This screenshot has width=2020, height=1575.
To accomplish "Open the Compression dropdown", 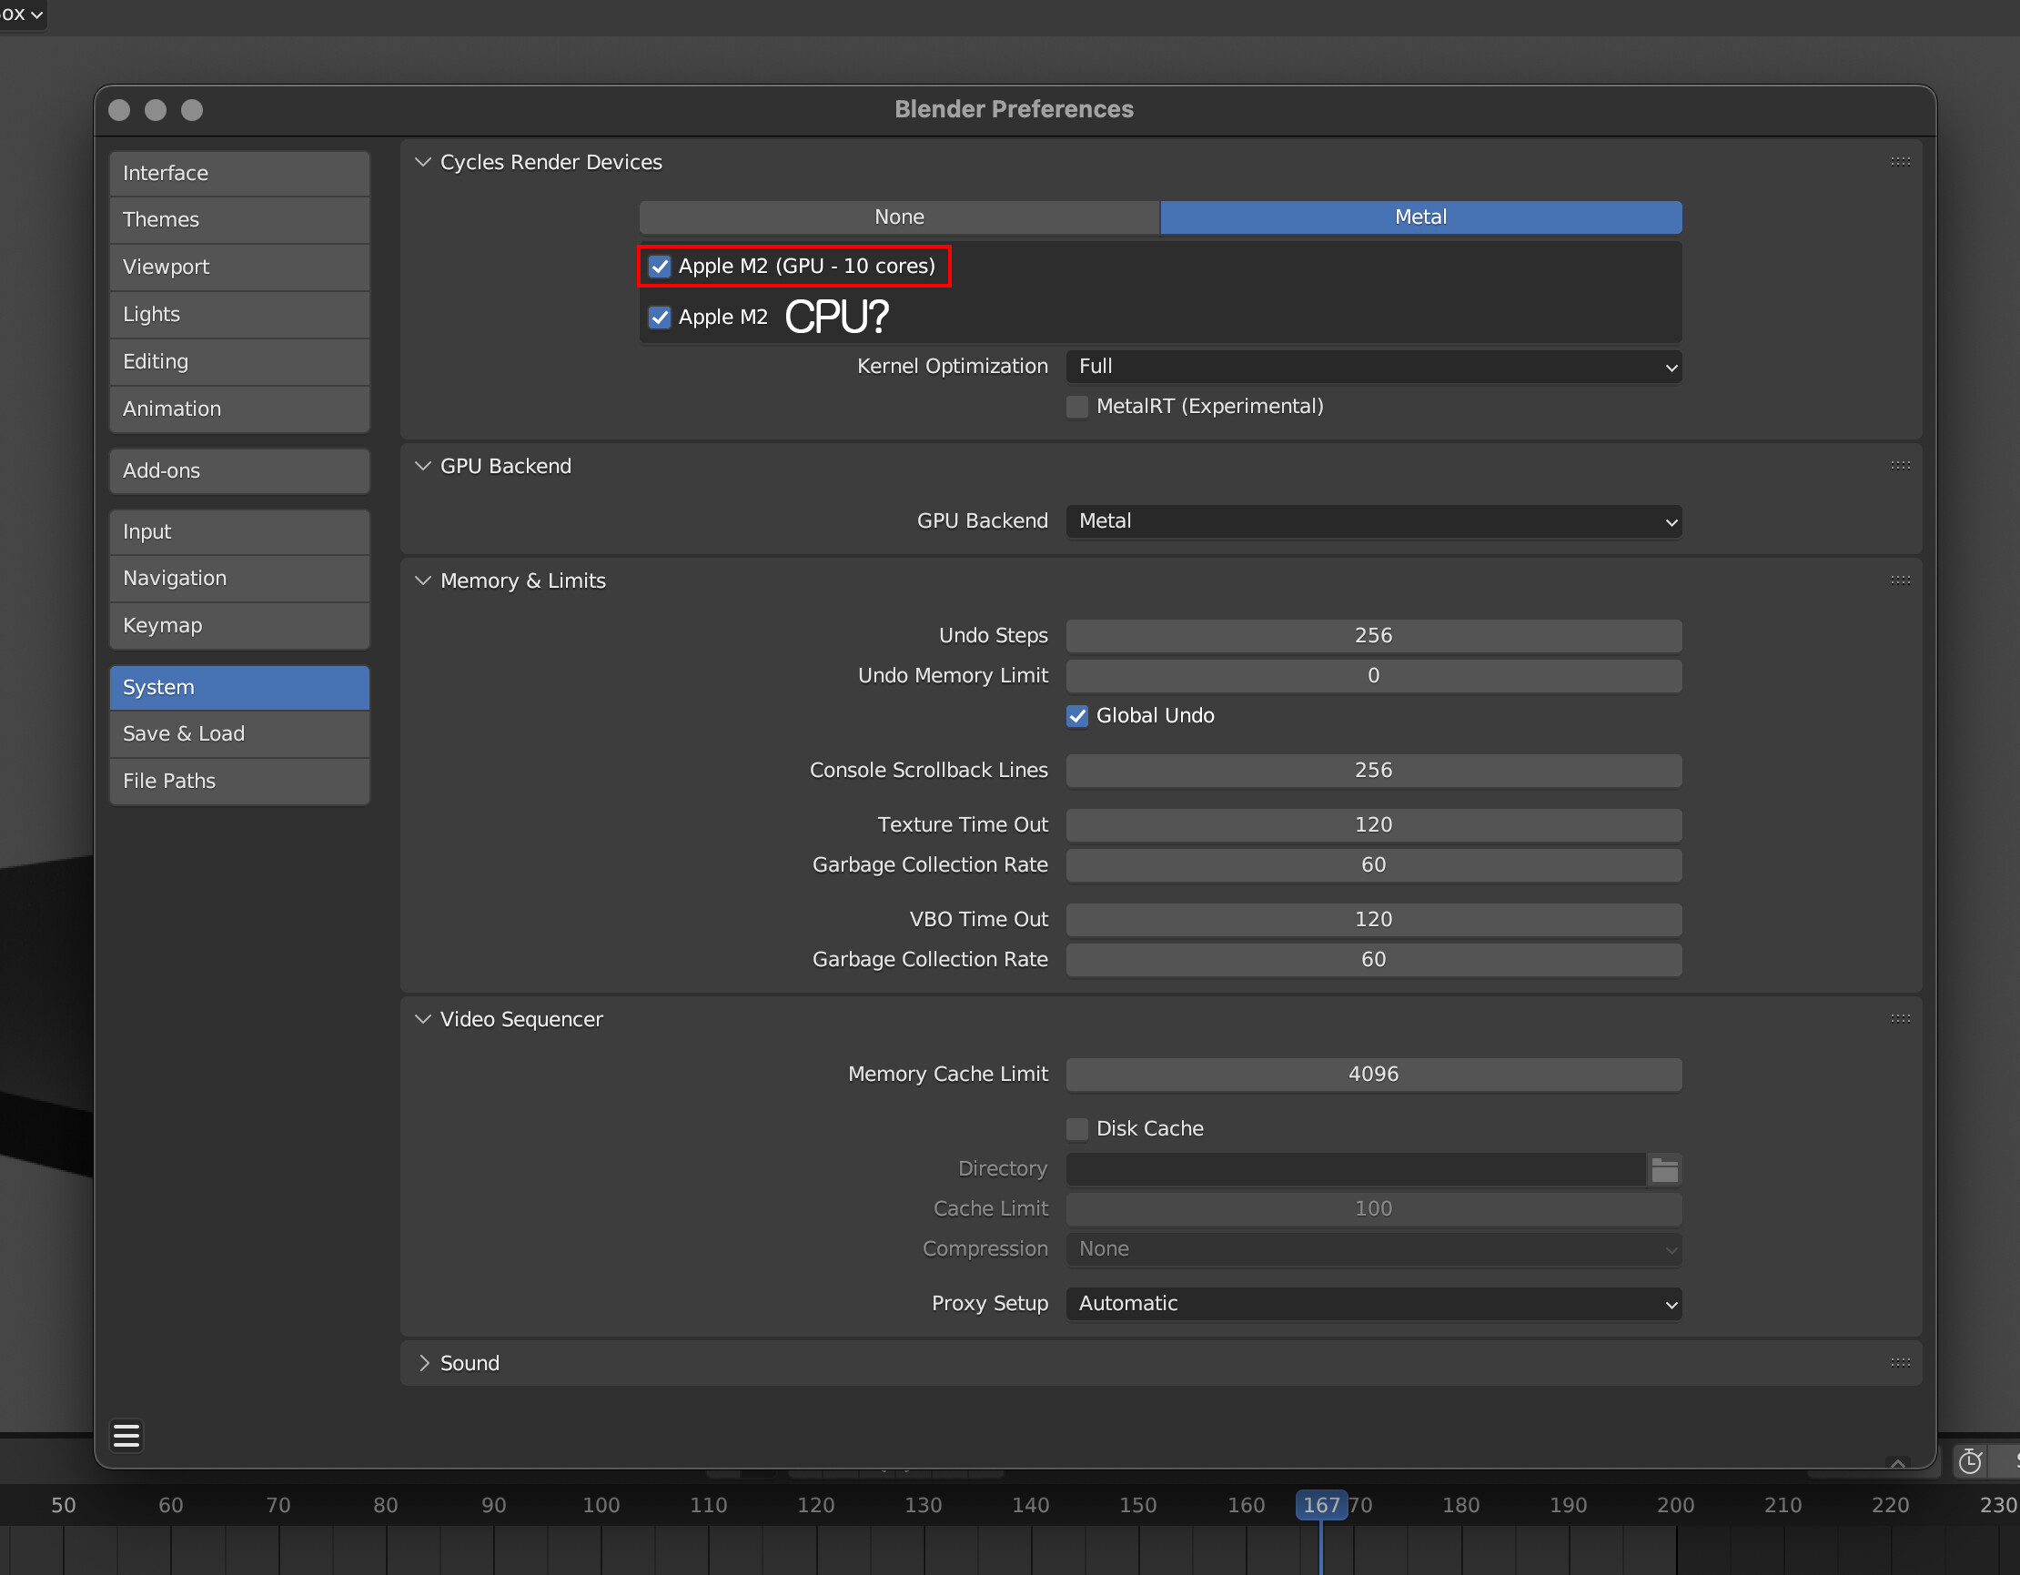I will coord(1373,1248).
